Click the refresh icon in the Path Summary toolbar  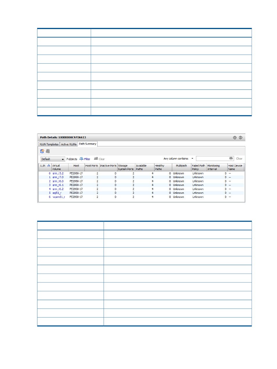tap(42, 151)
